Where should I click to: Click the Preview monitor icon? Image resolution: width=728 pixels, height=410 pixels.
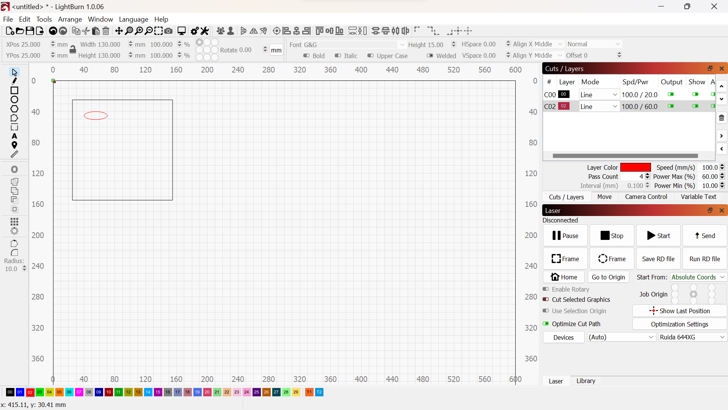tap(182, 31)
